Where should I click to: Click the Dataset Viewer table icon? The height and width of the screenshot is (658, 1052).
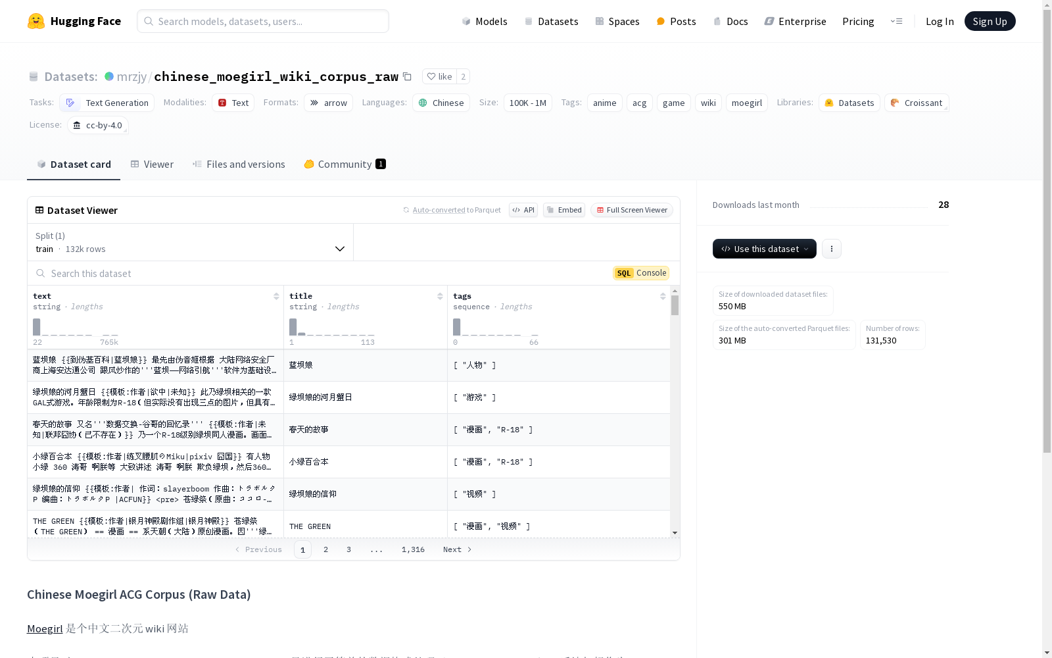(x=39, y=210)
